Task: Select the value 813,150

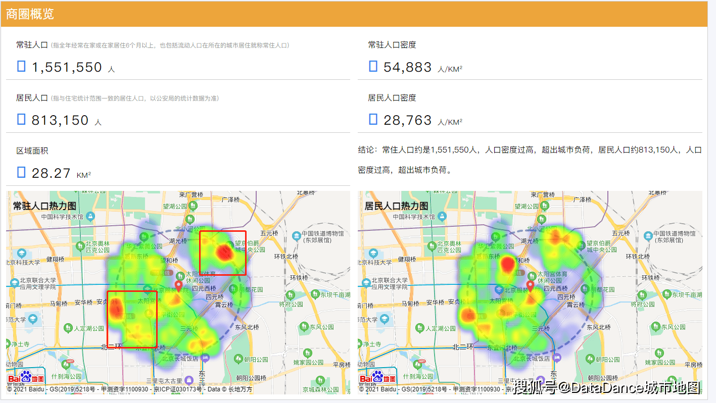Action: (60, 120)
